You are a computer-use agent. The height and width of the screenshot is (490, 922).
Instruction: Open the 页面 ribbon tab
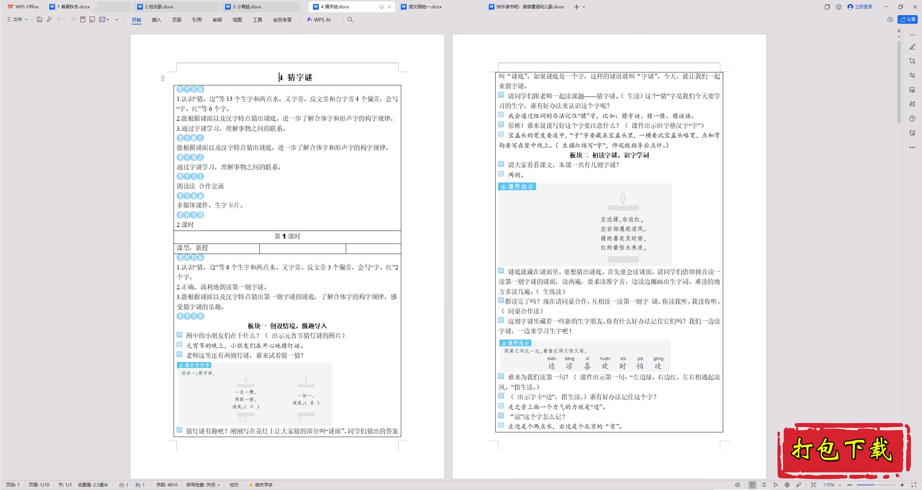tap(176, 20)
